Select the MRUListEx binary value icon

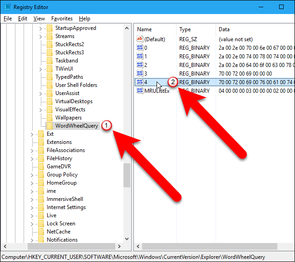click(x=140, y=91)
